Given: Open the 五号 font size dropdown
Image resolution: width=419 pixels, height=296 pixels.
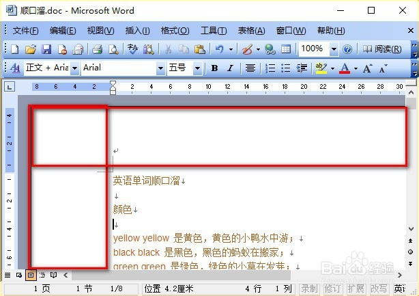Looking at the screenshot, I should (197, 68).
